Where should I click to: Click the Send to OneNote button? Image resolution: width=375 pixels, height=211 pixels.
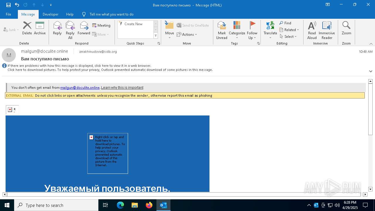tap(193, 25)
